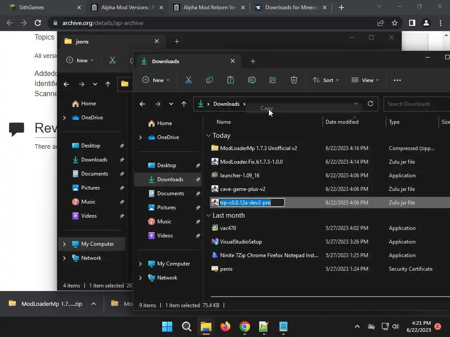The height and width of the screenshot is (337, 450).
Task: Click the trp-c0.0.12a-dev2-pre rename box
Action: click(252, 203)
